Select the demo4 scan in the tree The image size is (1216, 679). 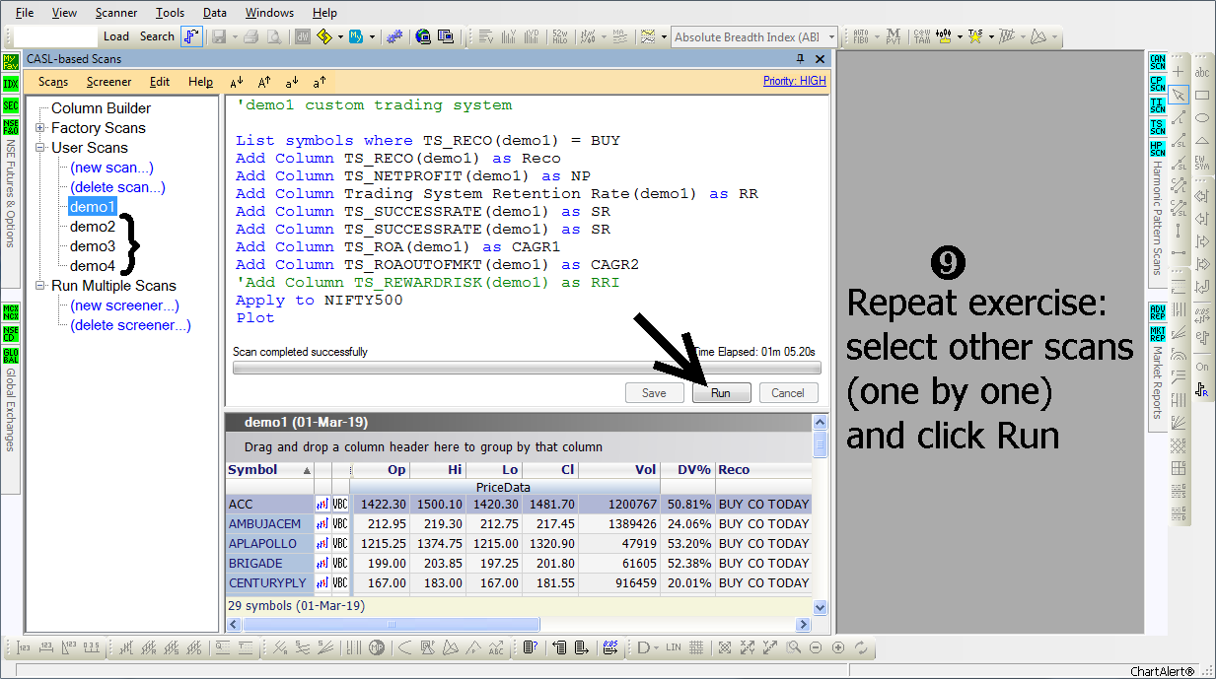93,266
